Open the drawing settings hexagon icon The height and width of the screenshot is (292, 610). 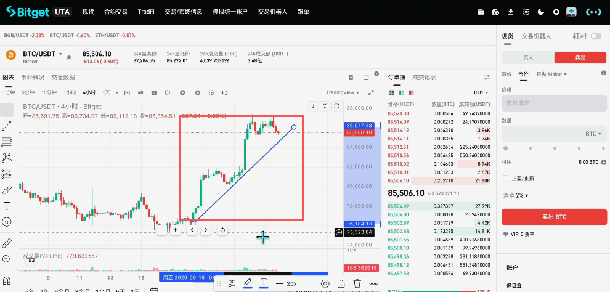[325, 283]
